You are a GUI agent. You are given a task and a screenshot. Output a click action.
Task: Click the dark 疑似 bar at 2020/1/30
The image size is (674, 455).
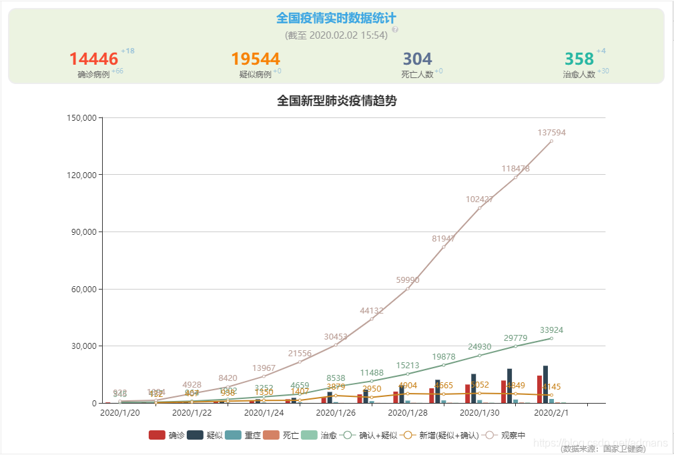tap(474, 389)
